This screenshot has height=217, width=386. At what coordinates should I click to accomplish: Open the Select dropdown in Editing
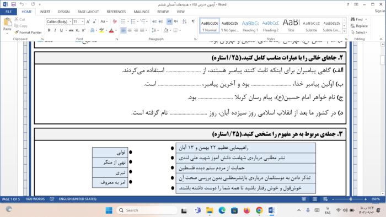coord(360,32)
